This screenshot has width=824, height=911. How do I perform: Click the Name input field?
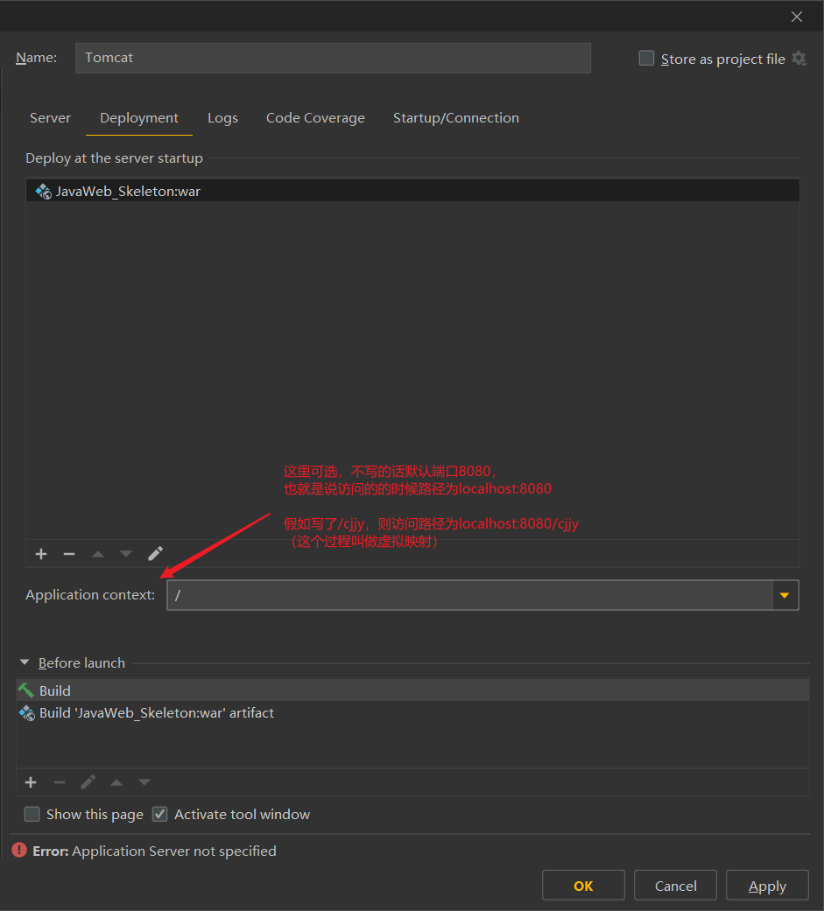coord(333,58)
